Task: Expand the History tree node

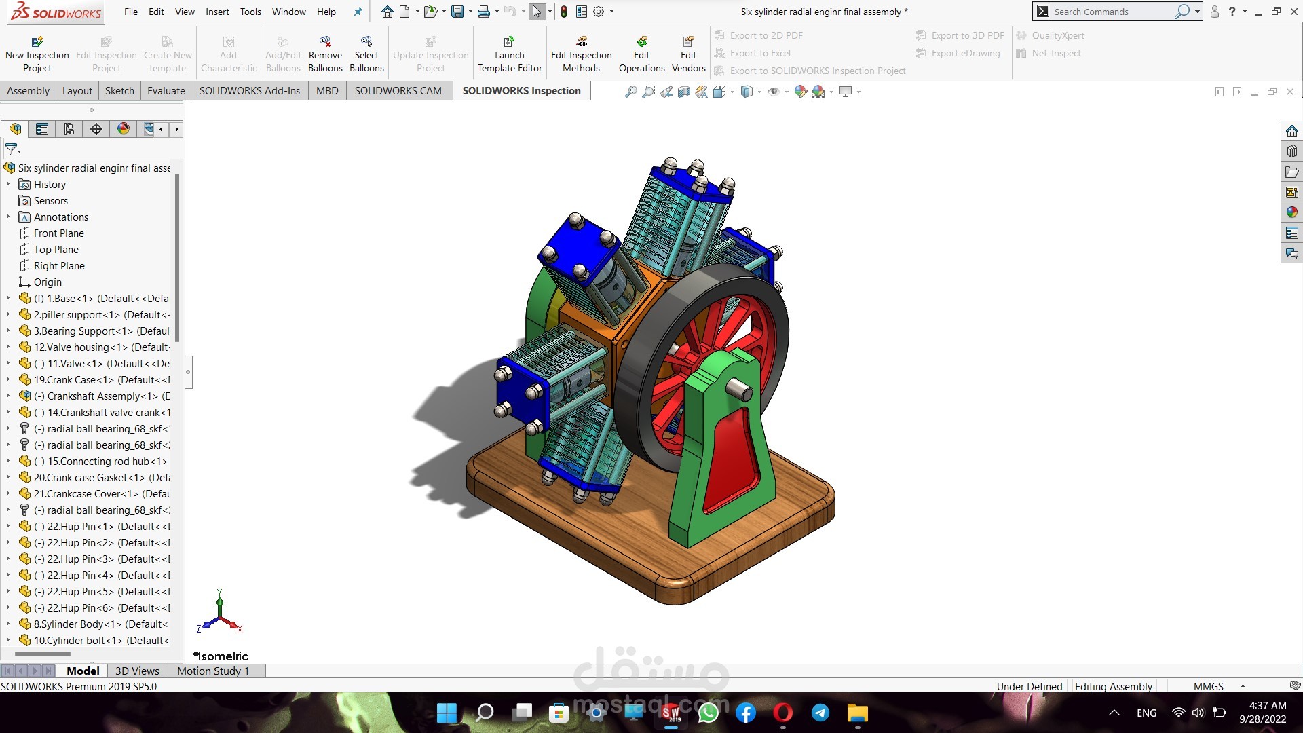Action: tap(8, 185)
